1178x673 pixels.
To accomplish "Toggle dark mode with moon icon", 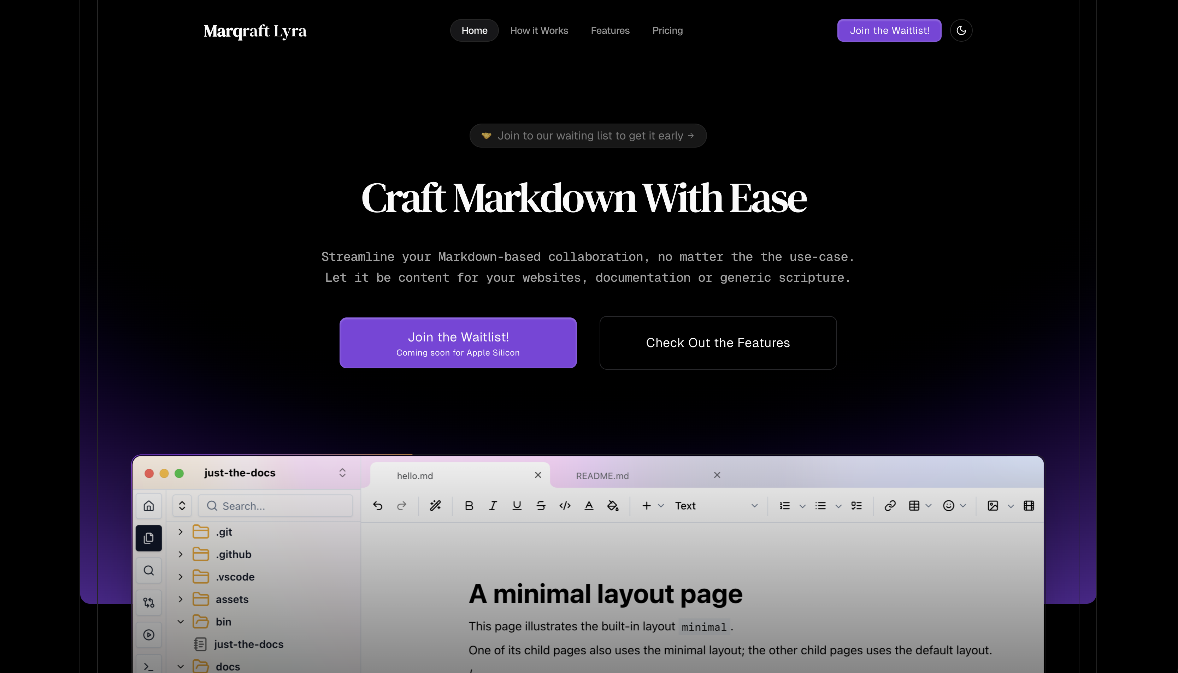I will [961, 30].
